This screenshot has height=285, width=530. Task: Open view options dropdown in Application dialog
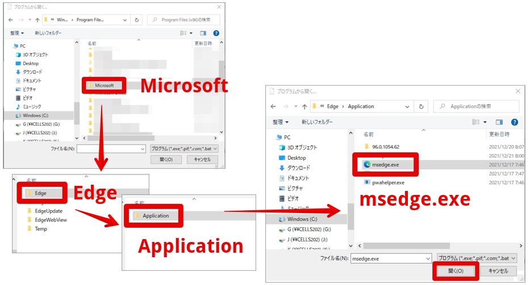coord(485,122)
